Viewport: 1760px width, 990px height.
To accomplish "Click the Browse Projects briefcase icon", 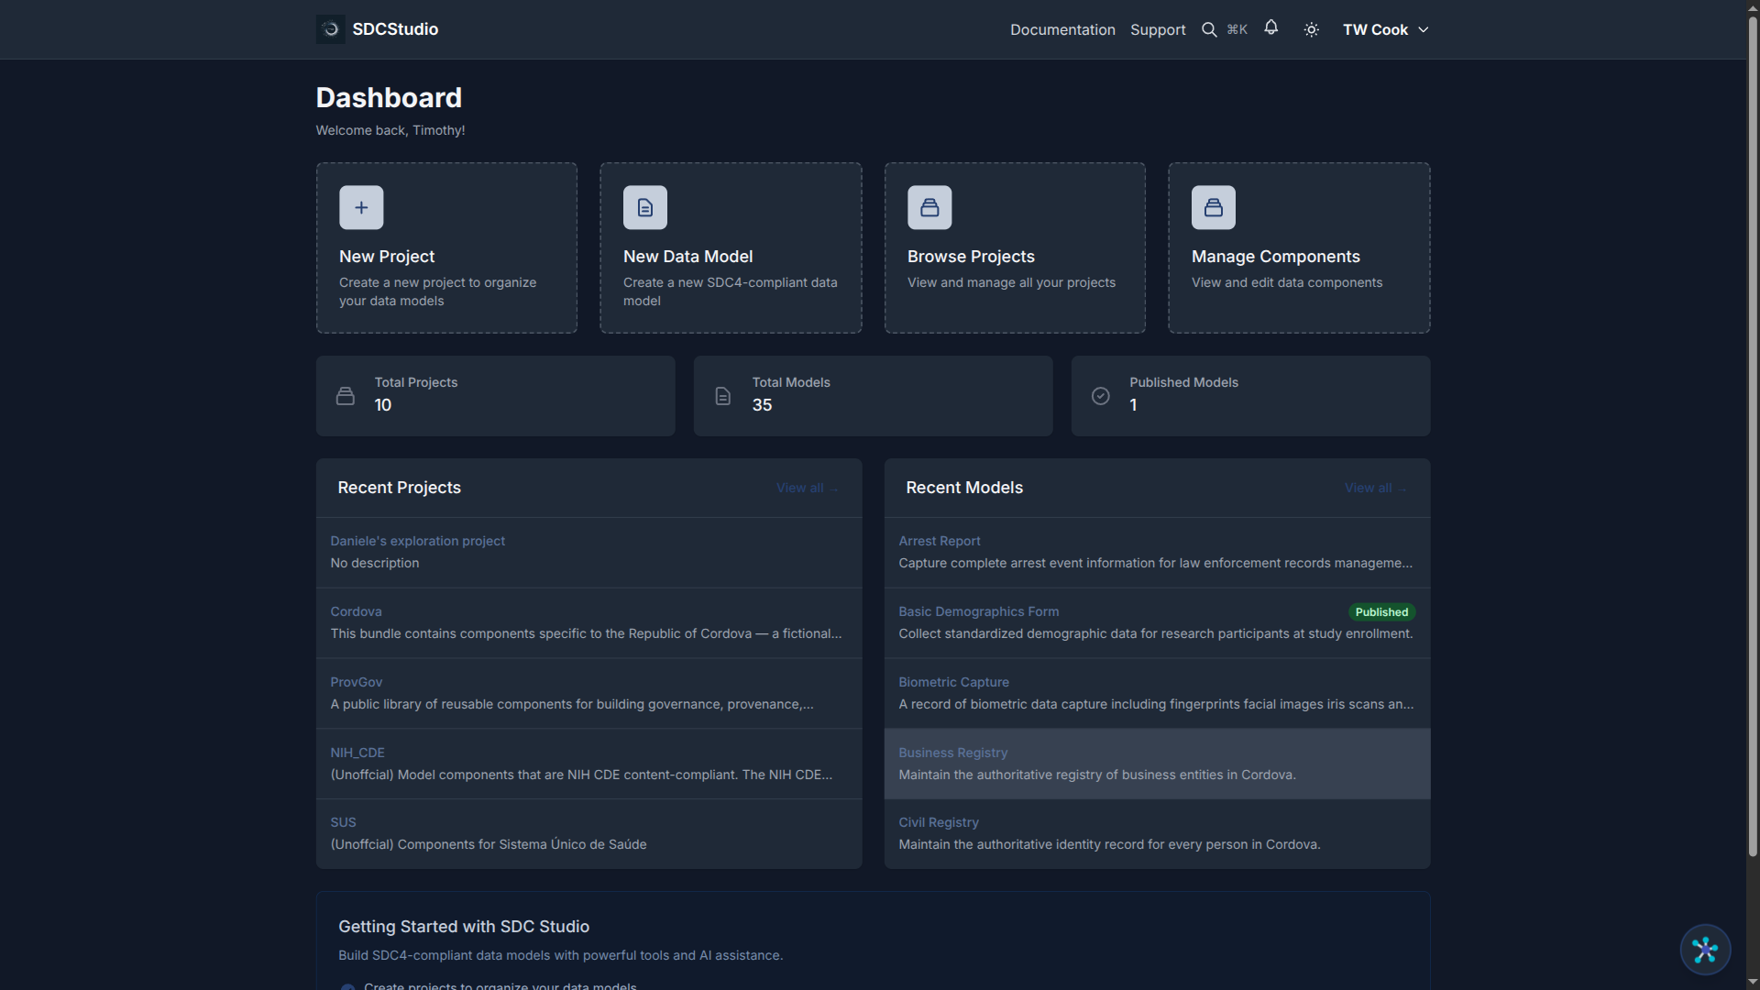I will coord(929,207).
